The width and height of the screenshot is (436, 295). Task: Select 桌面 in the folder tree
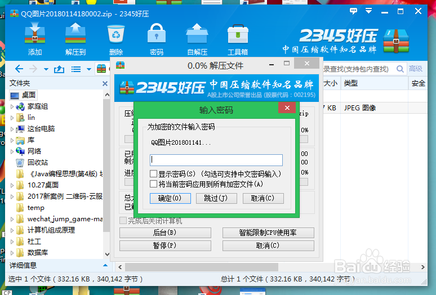tap(23, 95)
